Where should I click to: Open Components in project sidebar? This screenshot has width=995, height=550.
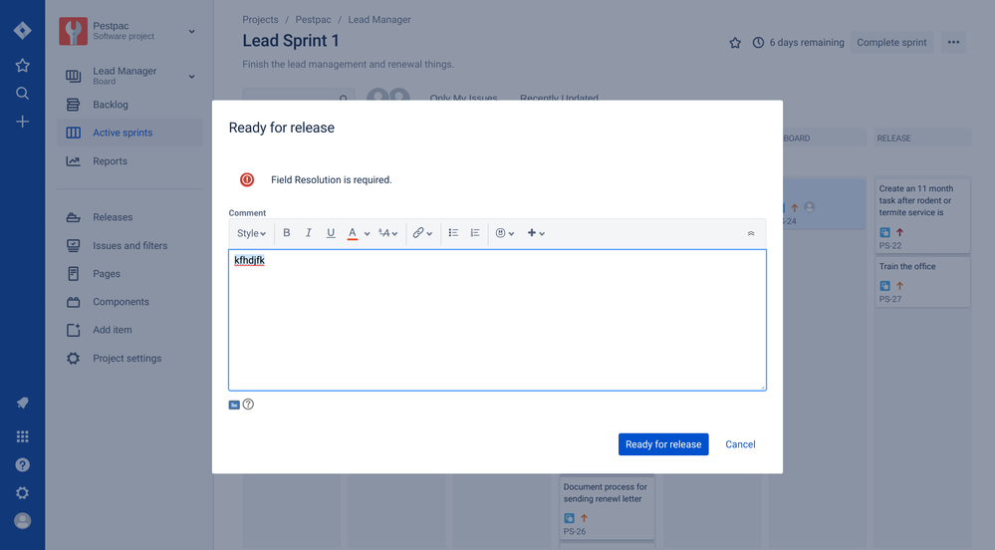coord(130,302)
